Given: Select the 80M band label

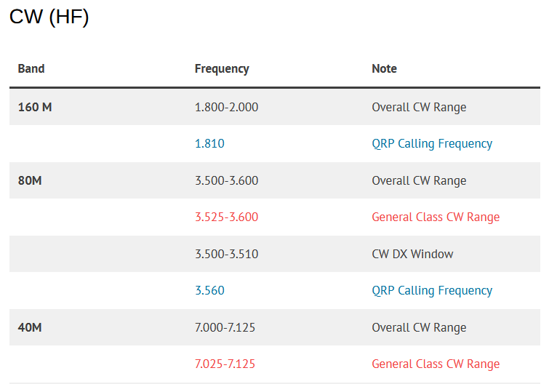Looking at the screenshot, I should click(x=30, y=180).
